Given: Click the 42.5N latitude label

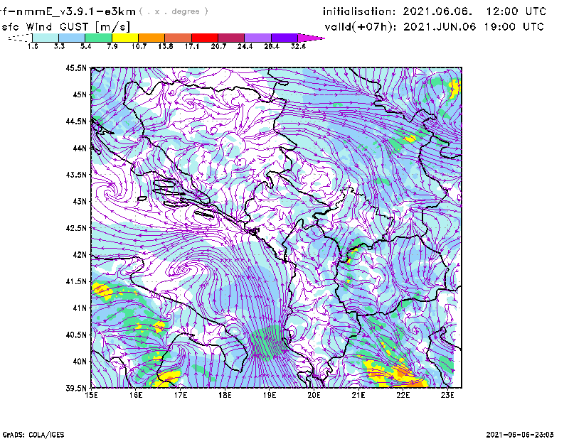Looking at the screenshot, I should coord(76,228).
